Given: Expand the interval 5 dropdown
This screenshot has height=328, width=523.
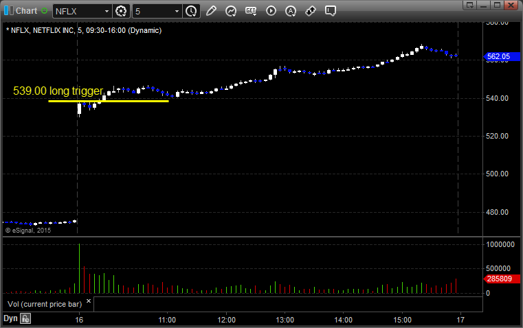Looking at the screenshot, I should [x=177, y=11].
